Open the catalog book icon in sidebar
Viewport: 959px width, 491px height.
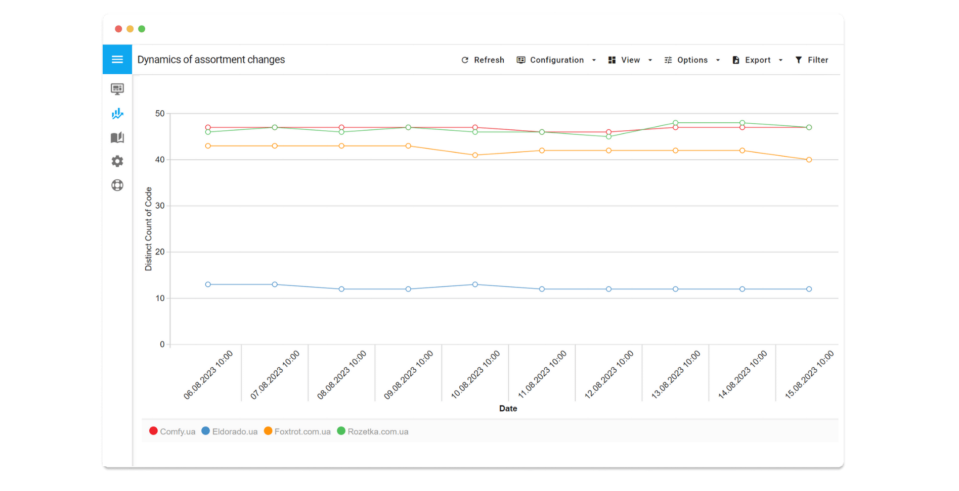pos(117,137)
